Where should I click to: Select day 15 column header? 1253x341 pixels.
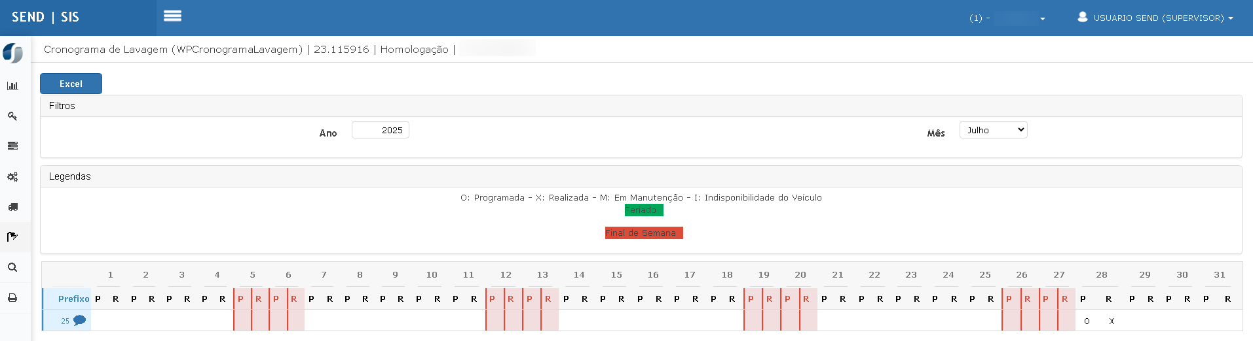(x=616, y=275)
